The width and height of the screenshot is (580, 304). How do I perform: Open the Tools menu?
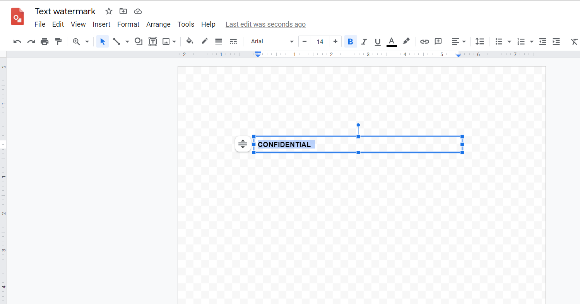click(x=186, y=24)
